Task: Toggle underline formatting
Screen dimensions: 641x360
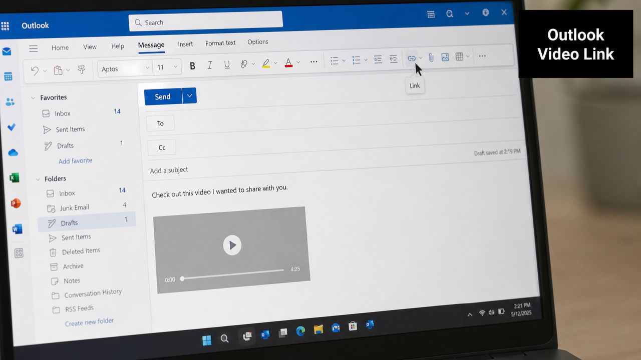Action: pos(227,64)
